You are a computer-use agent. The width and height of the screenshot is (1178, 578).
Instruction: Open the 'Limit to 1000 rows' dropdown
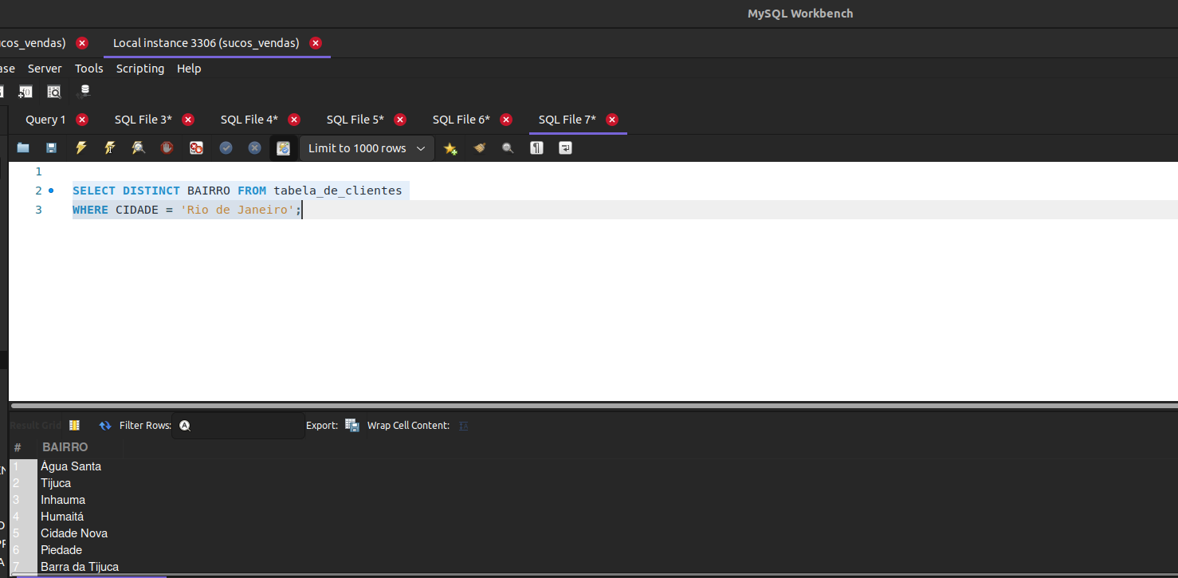tap(367, 148)
